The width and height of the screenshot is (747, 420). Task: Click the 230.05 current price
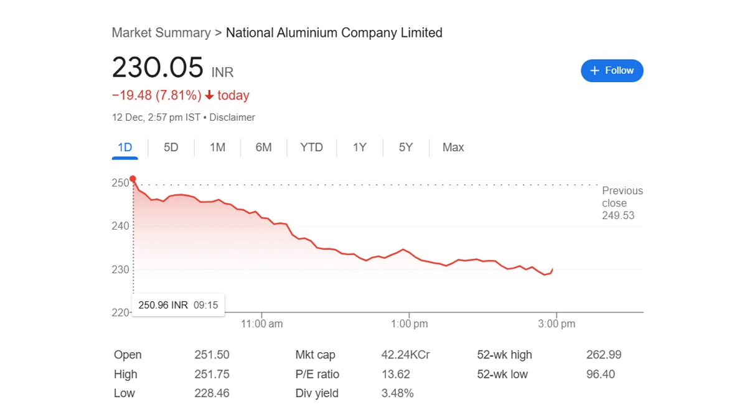[x=157, y=67]
